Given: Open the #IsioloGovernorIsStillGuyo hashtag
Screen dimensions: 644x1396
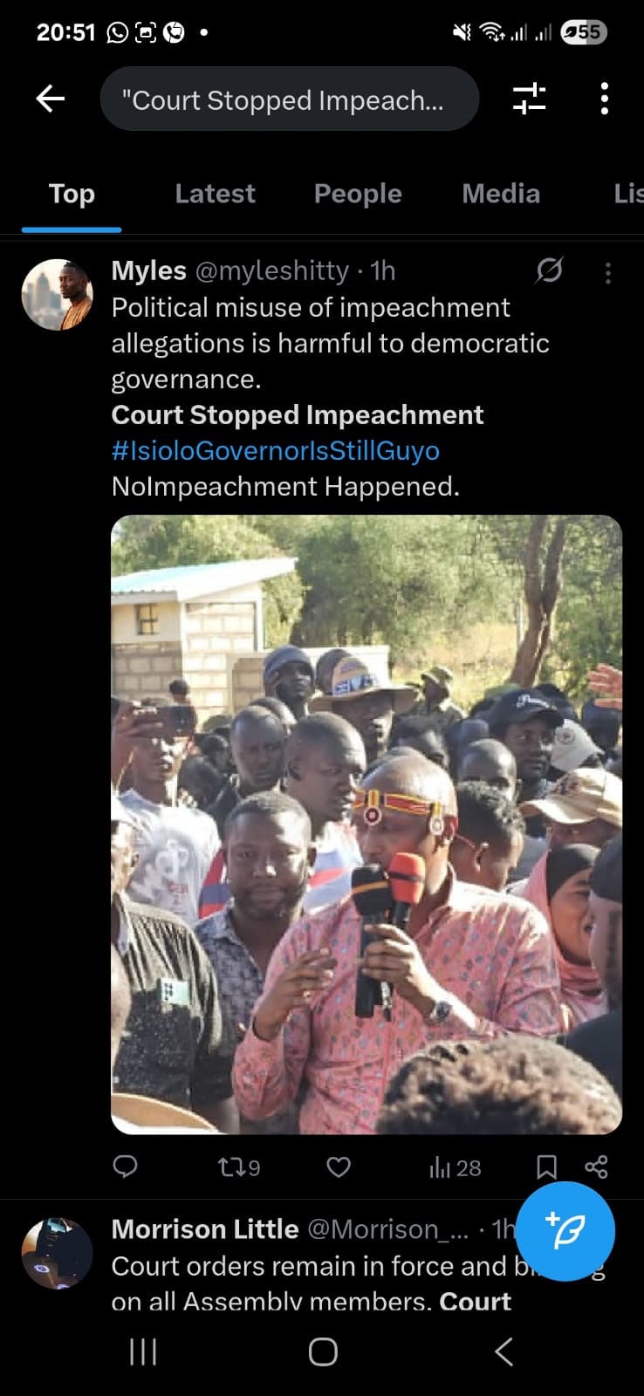Looking at the screenshot, I should point(276,450).
